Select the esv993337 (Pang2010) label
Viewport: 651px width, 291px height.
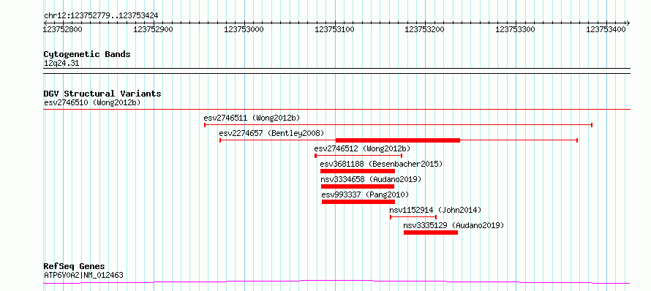click(365, 194)
